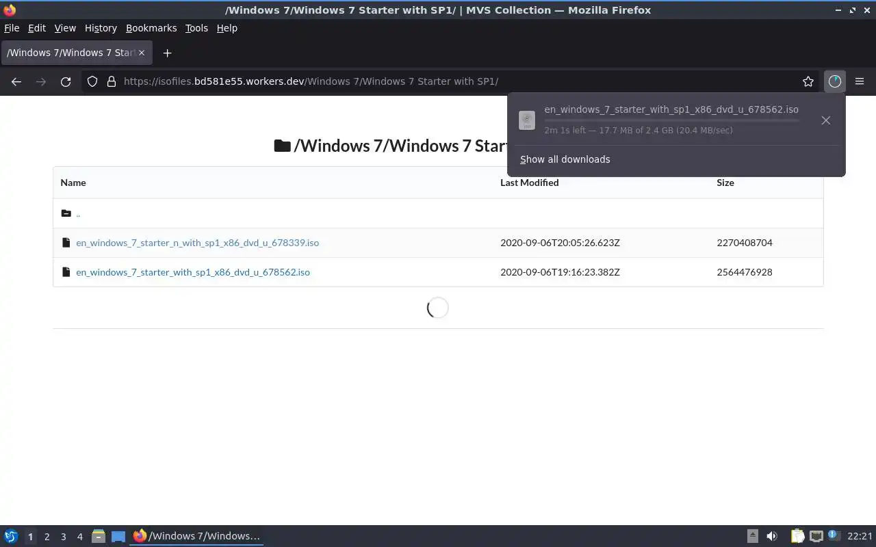Click file icon beside starter_with_sp1 678562 ISO
This screenshot has width=876, height=547.
[66, 272]
